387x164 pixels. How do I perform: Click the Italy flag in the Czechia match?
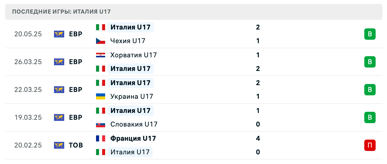click(x=101, y=27)
